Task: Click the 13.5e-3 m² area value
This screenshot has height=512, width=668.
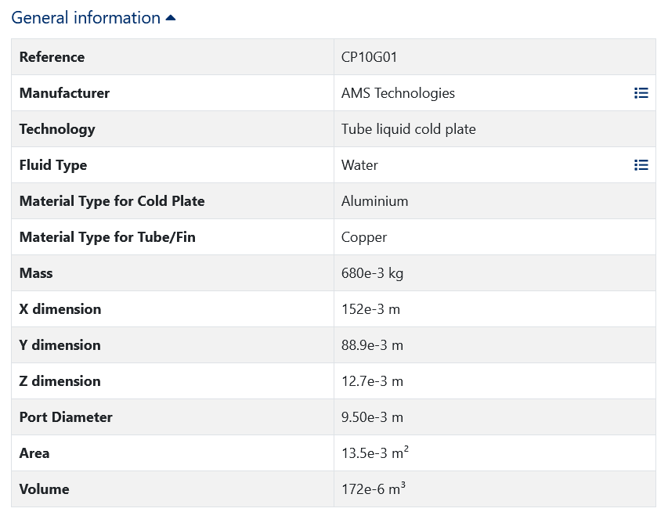Action: point(373,453)
